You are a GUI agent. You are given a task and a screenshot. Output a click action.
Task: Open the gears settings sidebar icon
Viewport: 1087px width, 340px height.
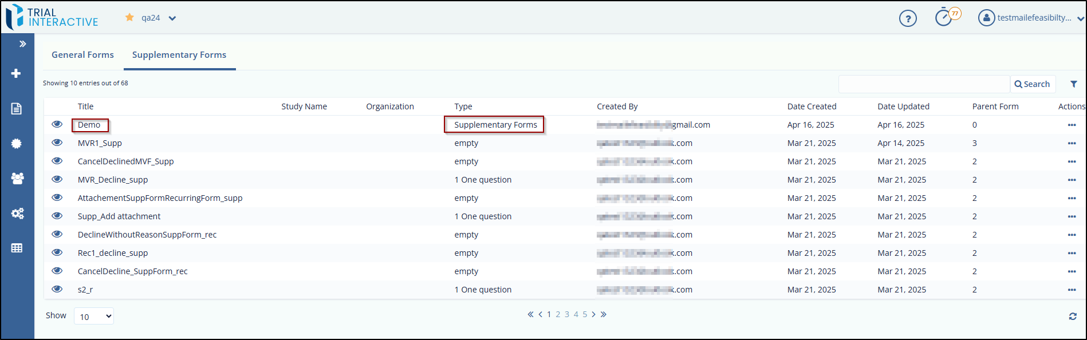(17, 214)
